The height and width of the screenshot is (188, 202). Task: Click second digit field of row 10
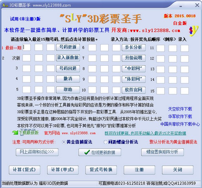[104, 90]
